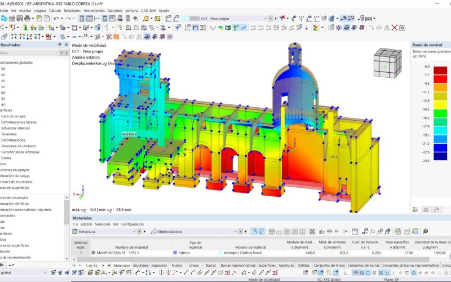Click the navigation cube in viewport
451x282 pixels.
pos(387,63)
